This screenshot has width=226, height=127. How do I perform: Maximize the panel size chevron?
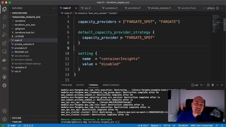218,85
